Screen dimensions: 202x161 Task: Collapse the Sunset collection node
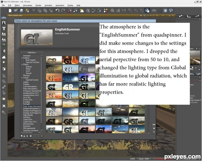[x=22, y=78]
